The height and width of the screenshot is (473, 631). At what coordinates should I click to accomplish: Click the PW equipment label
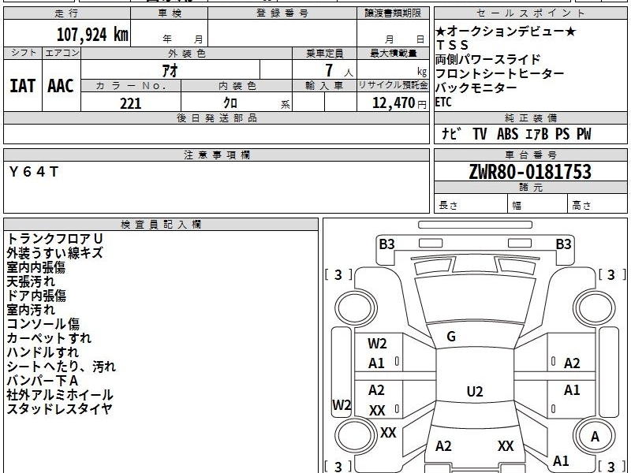point(584,133)
